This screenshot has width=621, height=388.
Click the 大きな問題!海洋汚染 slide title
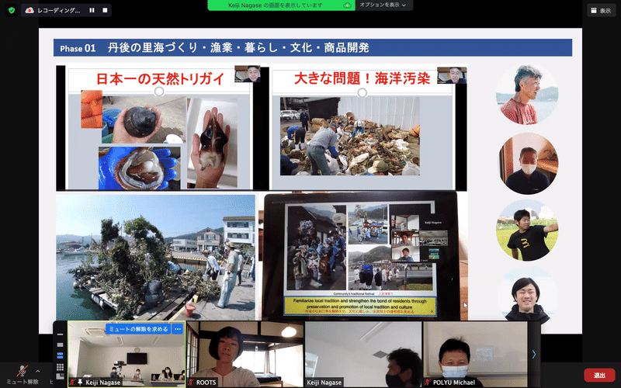362,78
